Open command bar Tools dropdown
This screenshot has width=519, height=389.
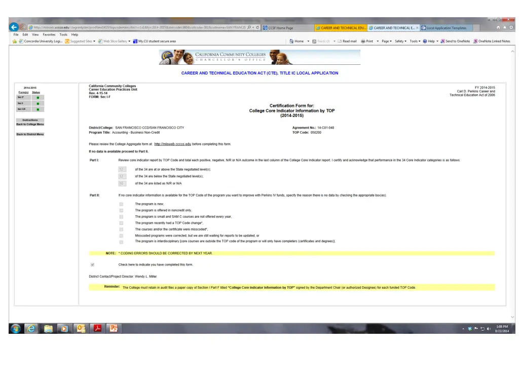click(x=415, y=42)
